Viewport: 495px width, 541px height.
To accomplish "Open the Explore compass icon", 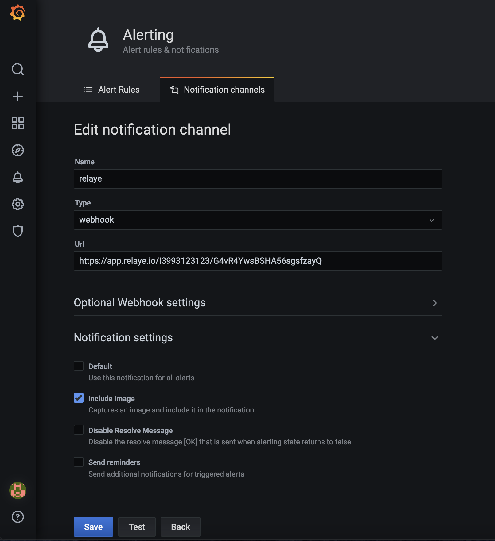I will (x=18, y=150).
